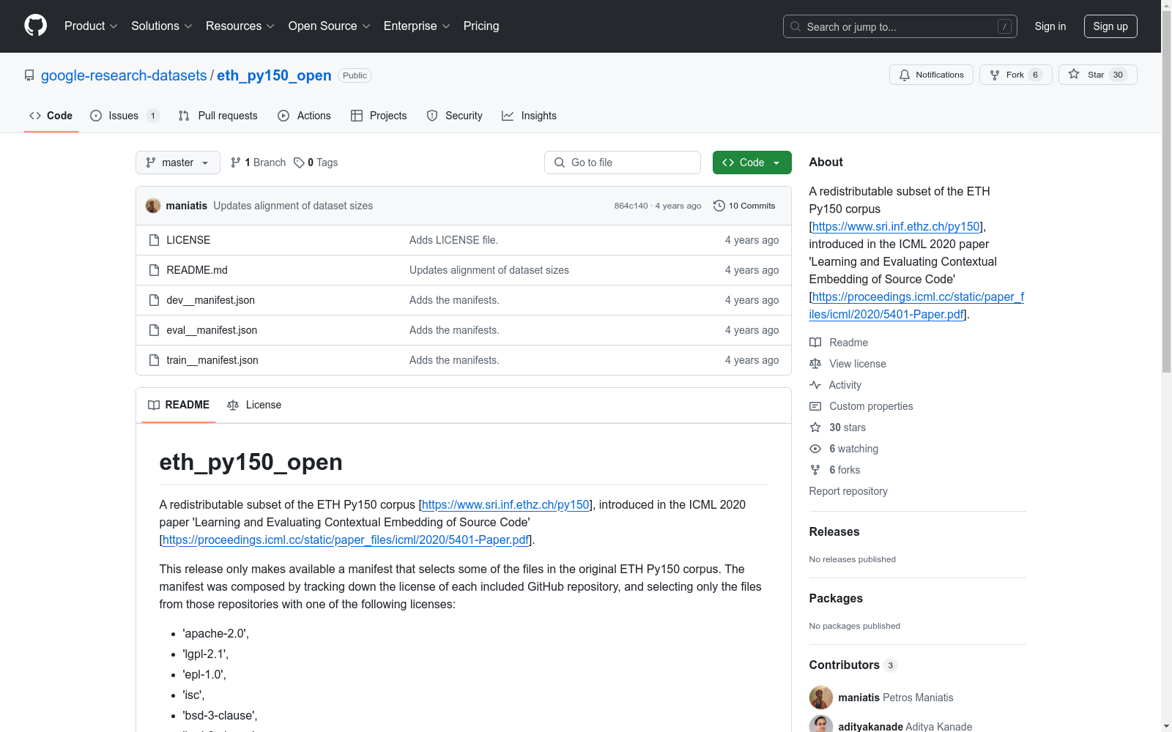The width and height of the screenshot is (1172, 732).
Task: Open View license in About sidebar
Action: click(x=848, y=364)
